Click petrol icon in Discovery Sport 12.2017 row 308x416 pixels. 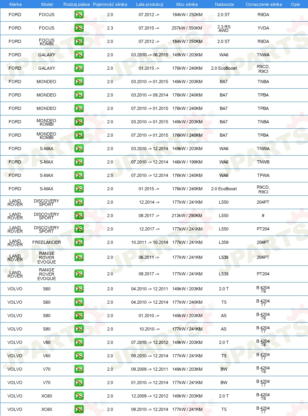[x=79, y=229]
